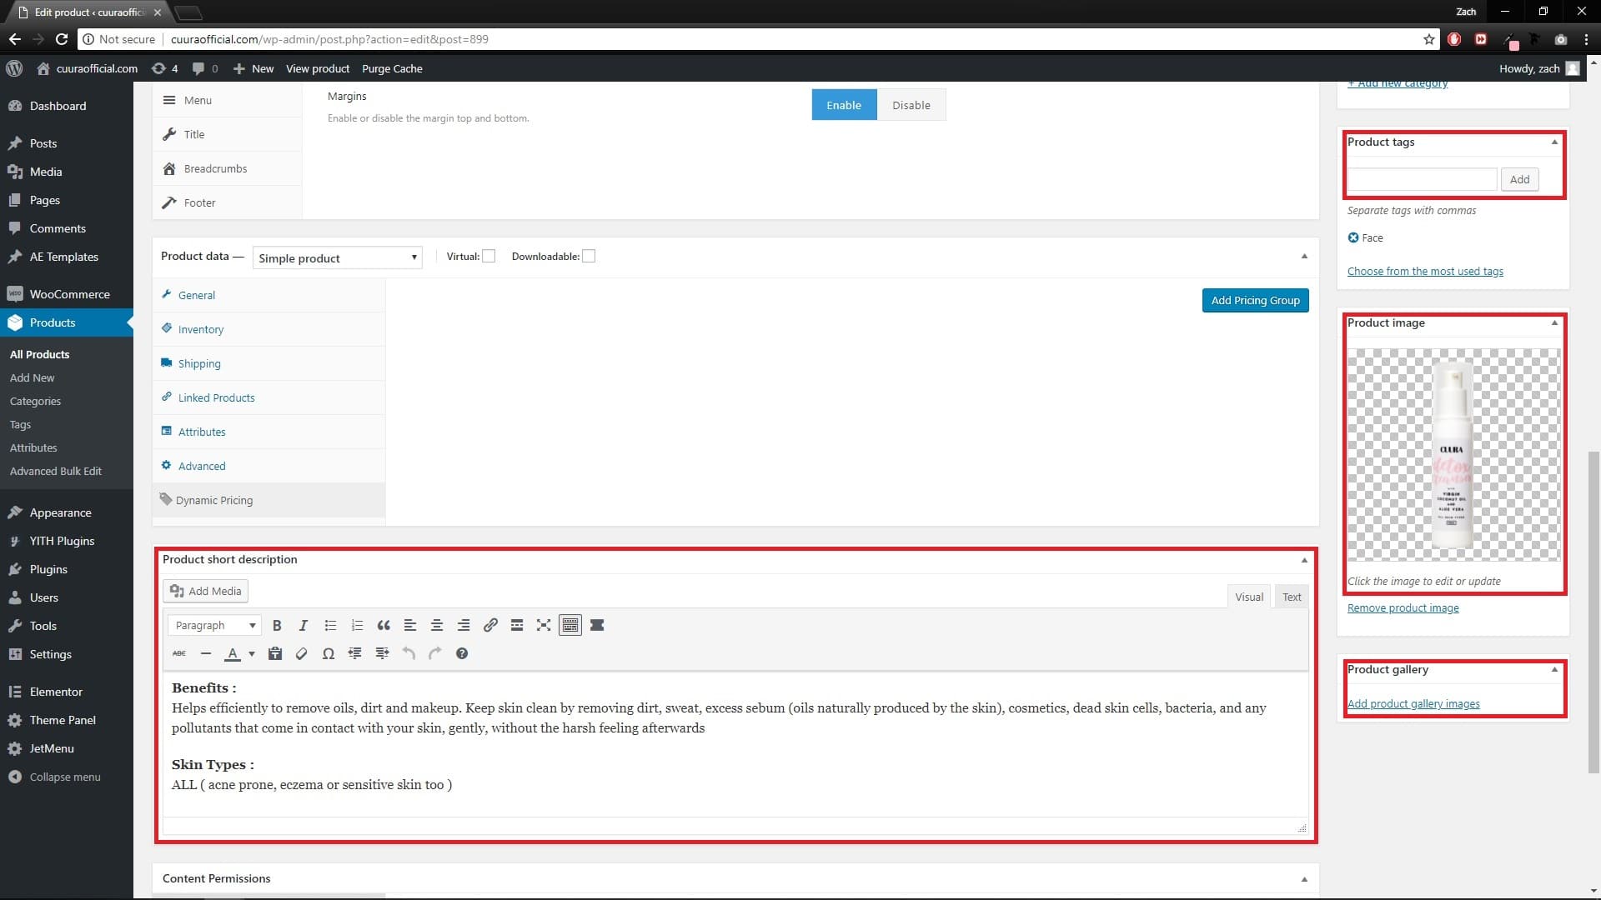Align text left in the editor
The width and height of the screenshot is (1601, 900).
click(410, 625)
